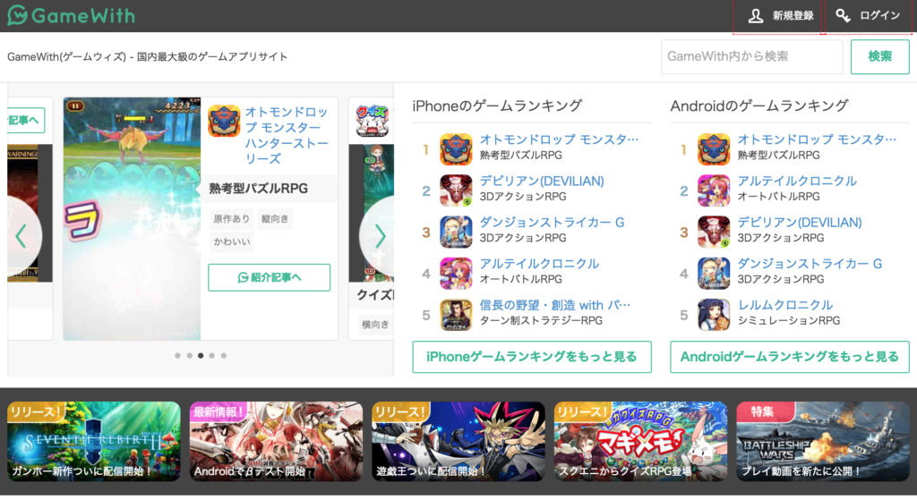The height and width of the screenshot is (499, 917).
Task: Open iPhone rank 1 オトモンドロップ icon
Action: [x=456, y=149]
